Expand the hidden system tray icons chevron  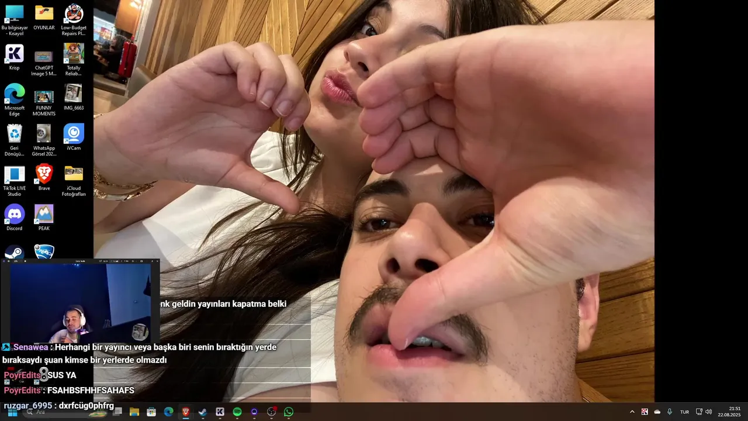(632, 412)
